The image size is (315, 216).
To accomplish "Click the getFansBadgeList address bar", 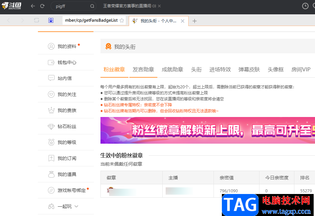I will (x=91, y=20).
